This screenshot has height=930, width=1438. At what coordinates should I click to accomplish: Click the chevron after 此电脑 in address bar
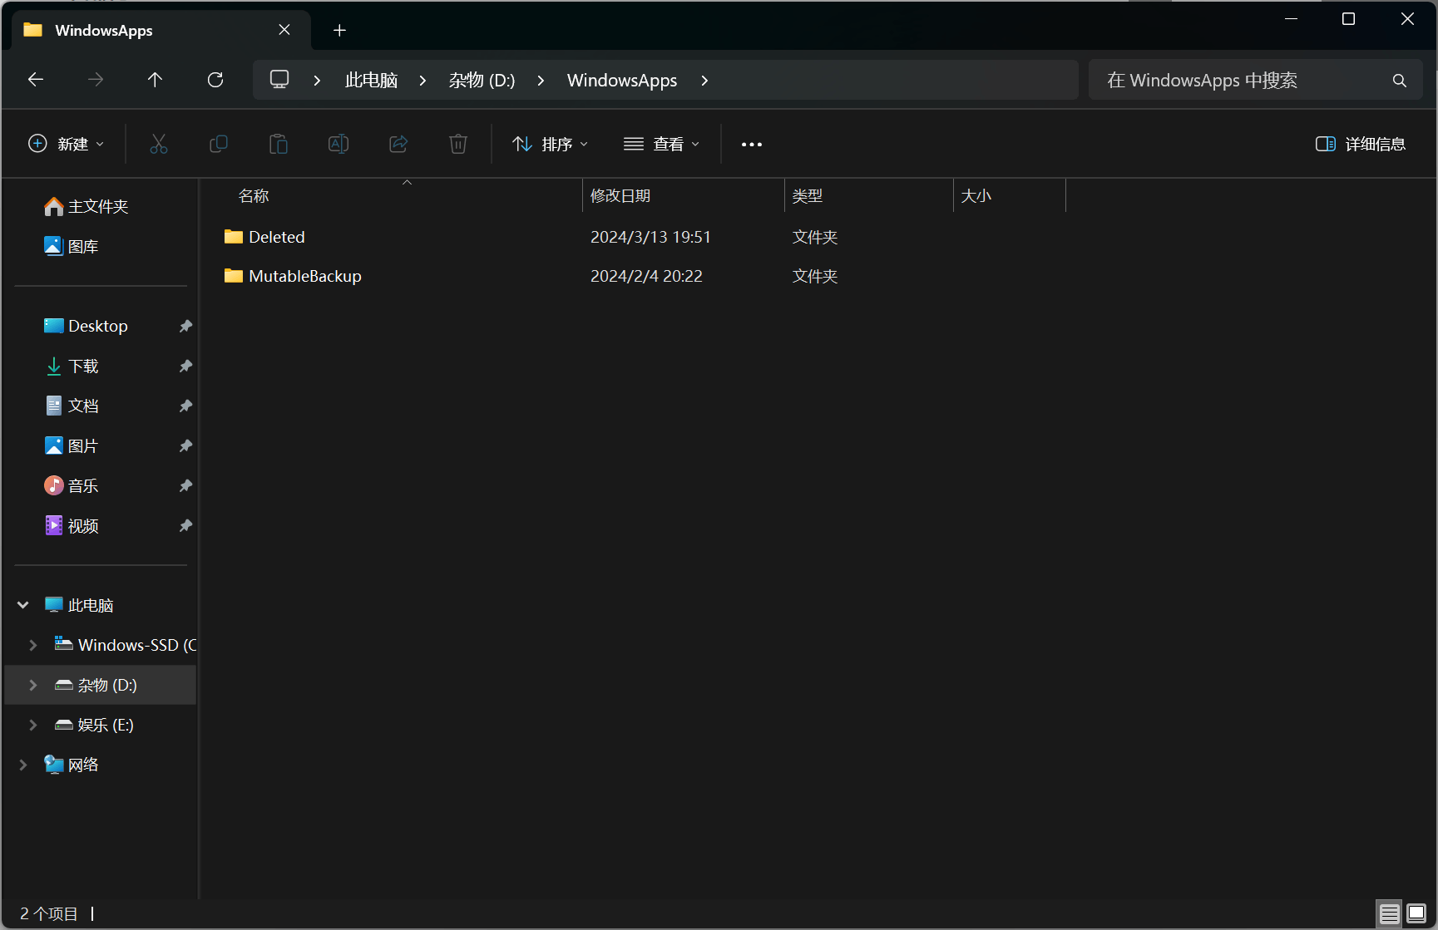point(423,81)
